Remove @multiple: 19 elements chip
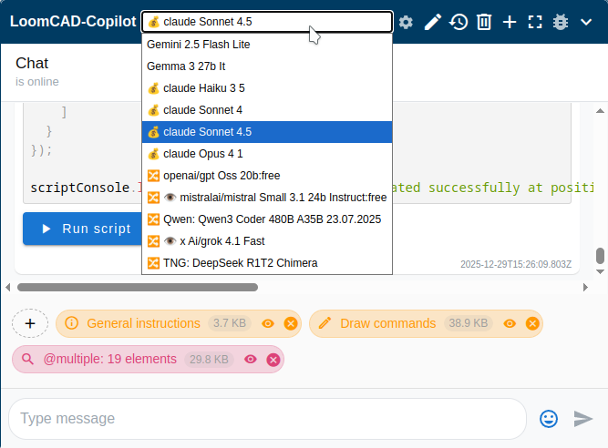The width and height of the screenshot is (608, 448). pyautogui.click(x=273, y=360)
